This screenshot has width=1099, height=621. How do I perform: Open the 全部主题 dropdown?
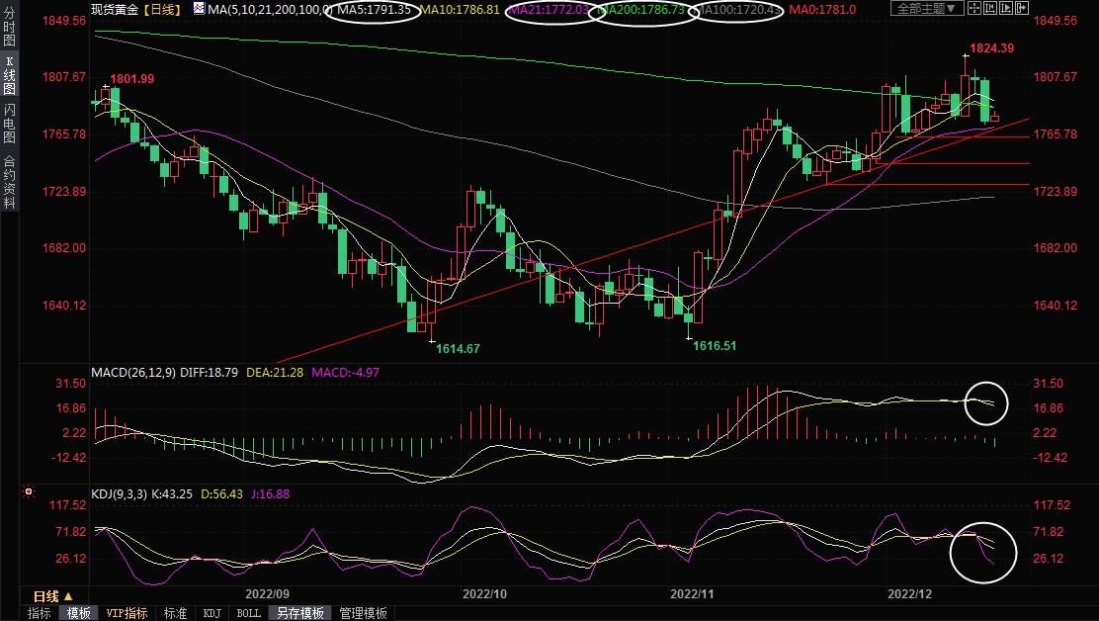pos(926,9)
